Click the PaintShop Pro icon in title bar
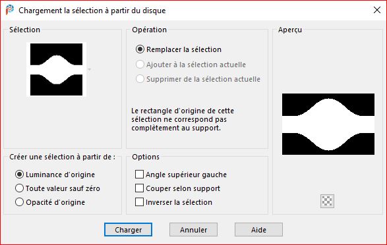Viewport: 387px width, 245px height. [x=10, y=10]
